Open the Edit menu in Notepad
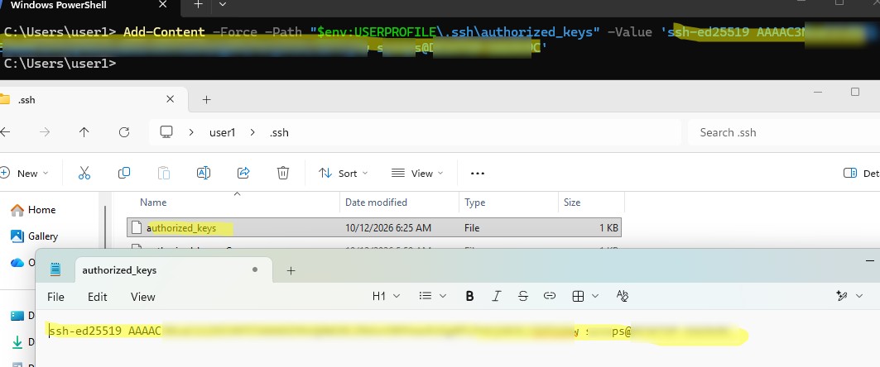 point(97,297)
